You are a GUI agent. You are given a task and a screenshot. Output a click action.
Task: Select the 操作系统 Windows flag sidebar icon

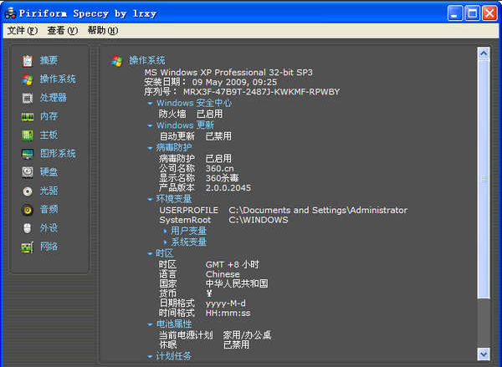[28, 79]
